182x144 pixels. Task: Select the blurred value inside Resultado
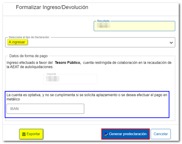[x=103, y=26]
